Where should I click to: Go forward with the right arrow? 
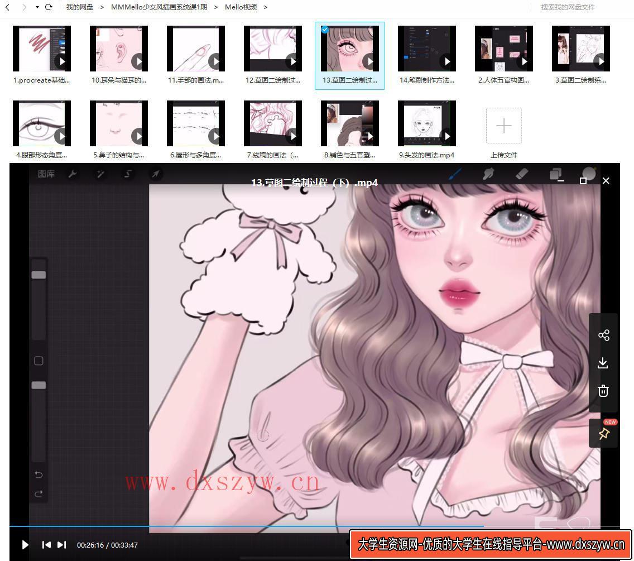(x=24, y=7)
